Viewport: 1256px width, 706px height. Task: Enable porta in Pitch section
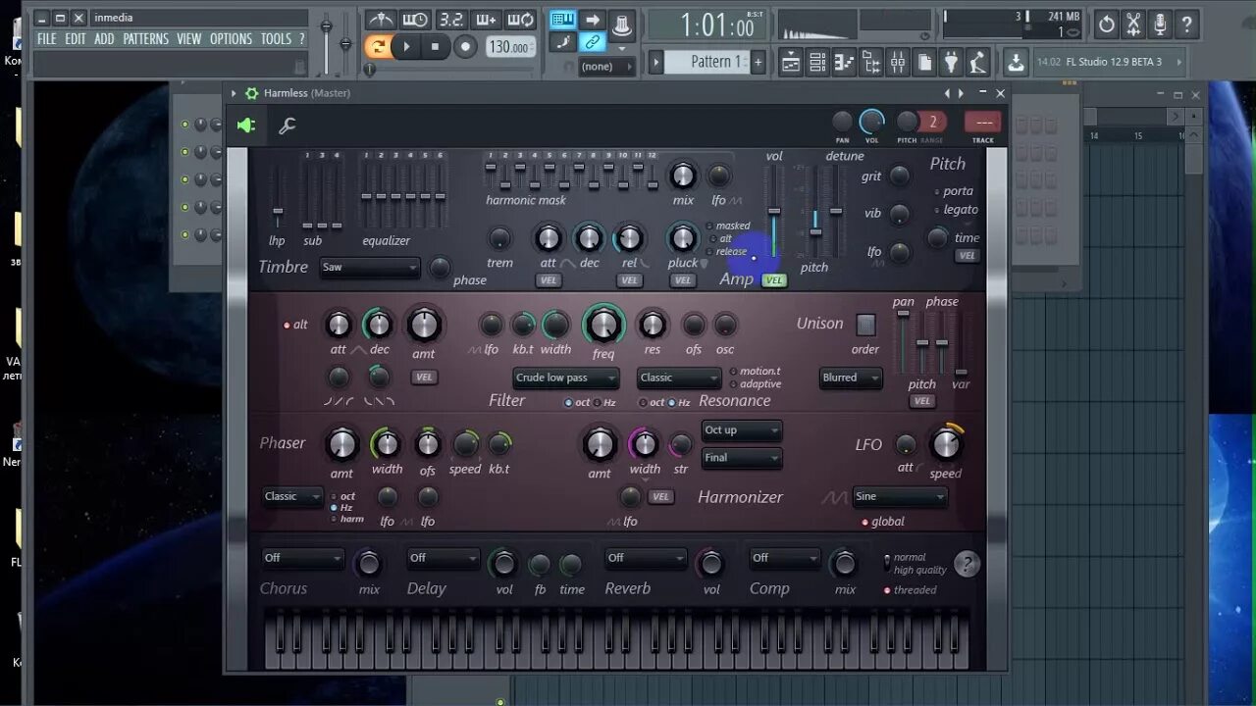point(953,191)
